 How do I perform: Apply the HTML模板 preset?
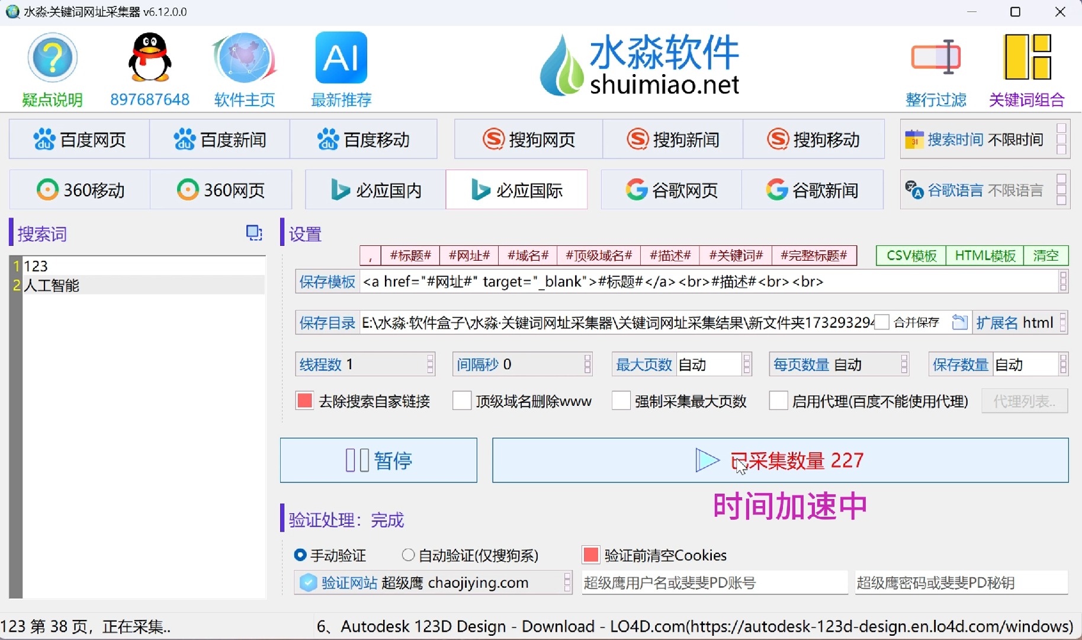click(x=985, y=255)
